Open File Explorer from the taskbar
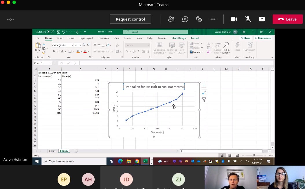 point(128,161)
